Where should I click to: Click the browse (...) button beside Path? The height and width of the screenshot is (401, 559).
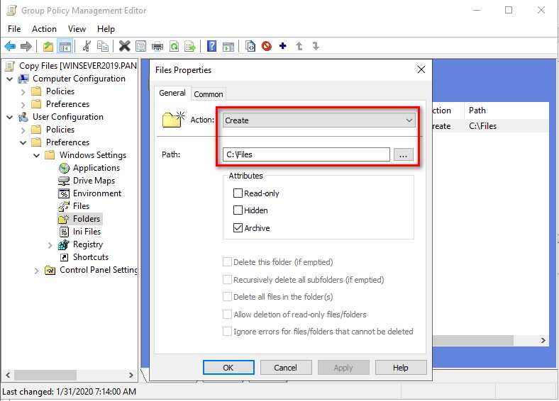point(404,154)
